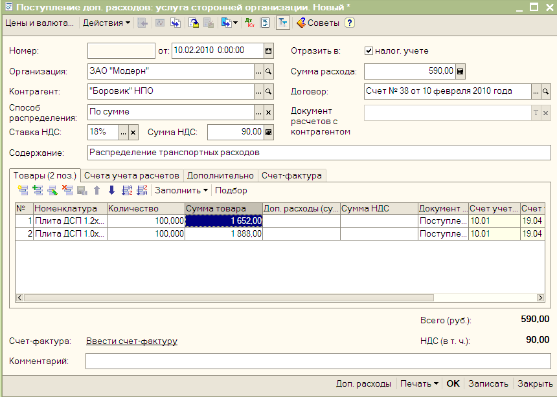This screenshot has height=397, width=557.
Task: Click the horizontal scrollbar thumb of goods table
Action: [x=229, y=297]
